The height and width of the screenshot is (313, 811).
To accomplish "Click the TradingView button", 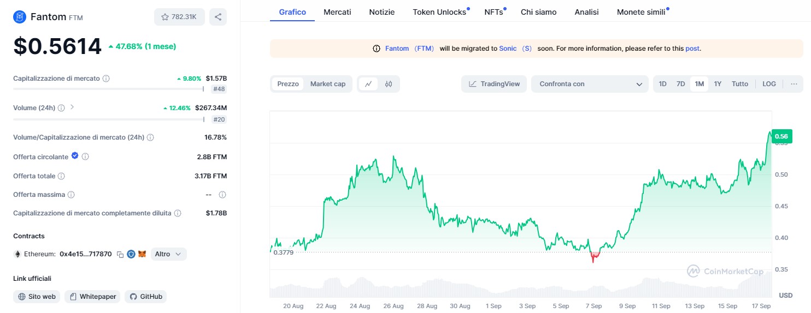I will click(x=494, y=84).
